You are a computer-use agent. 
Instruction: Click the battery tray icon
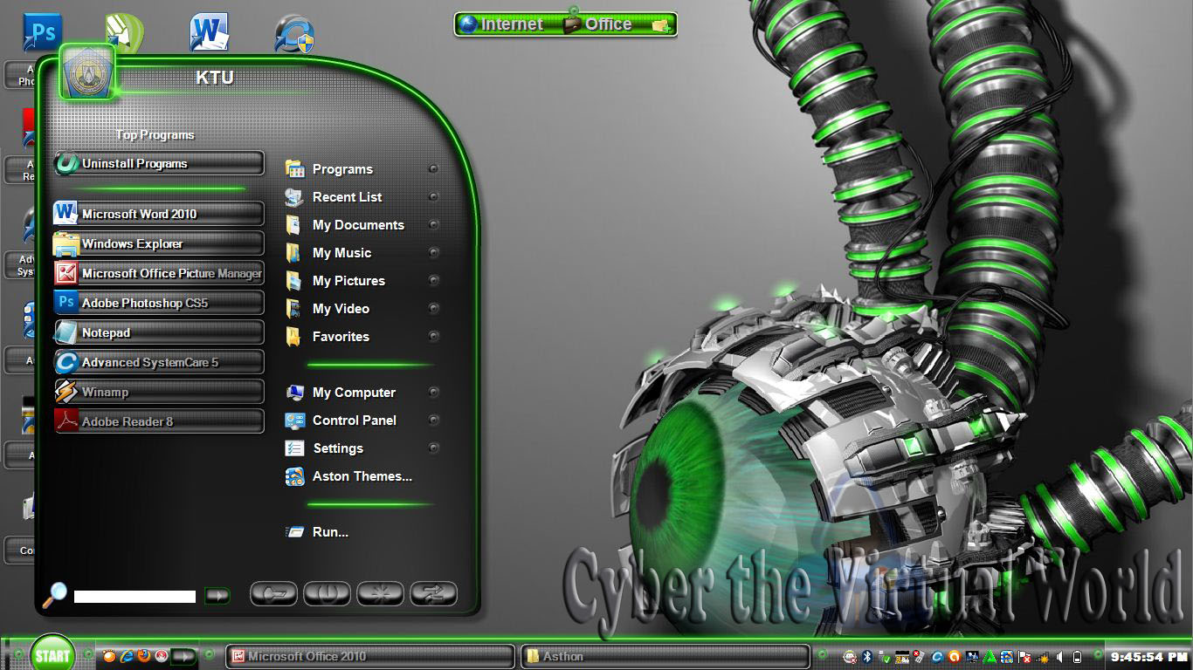[1077, 657]
